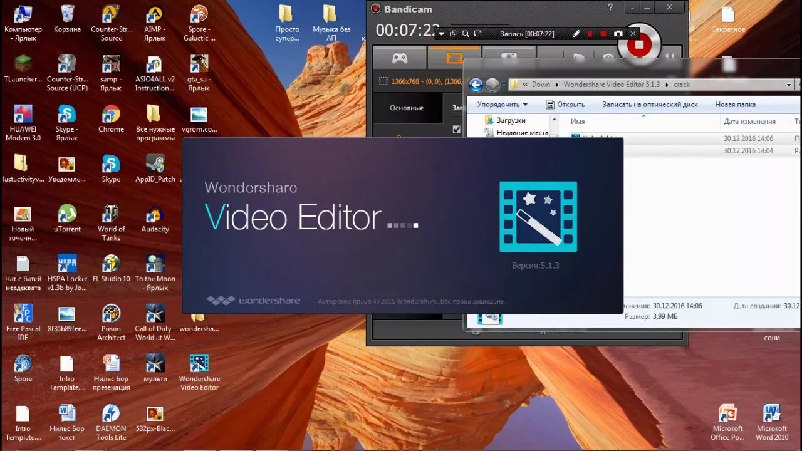Open the Chrome desktop shortcut

click(111, 118)
